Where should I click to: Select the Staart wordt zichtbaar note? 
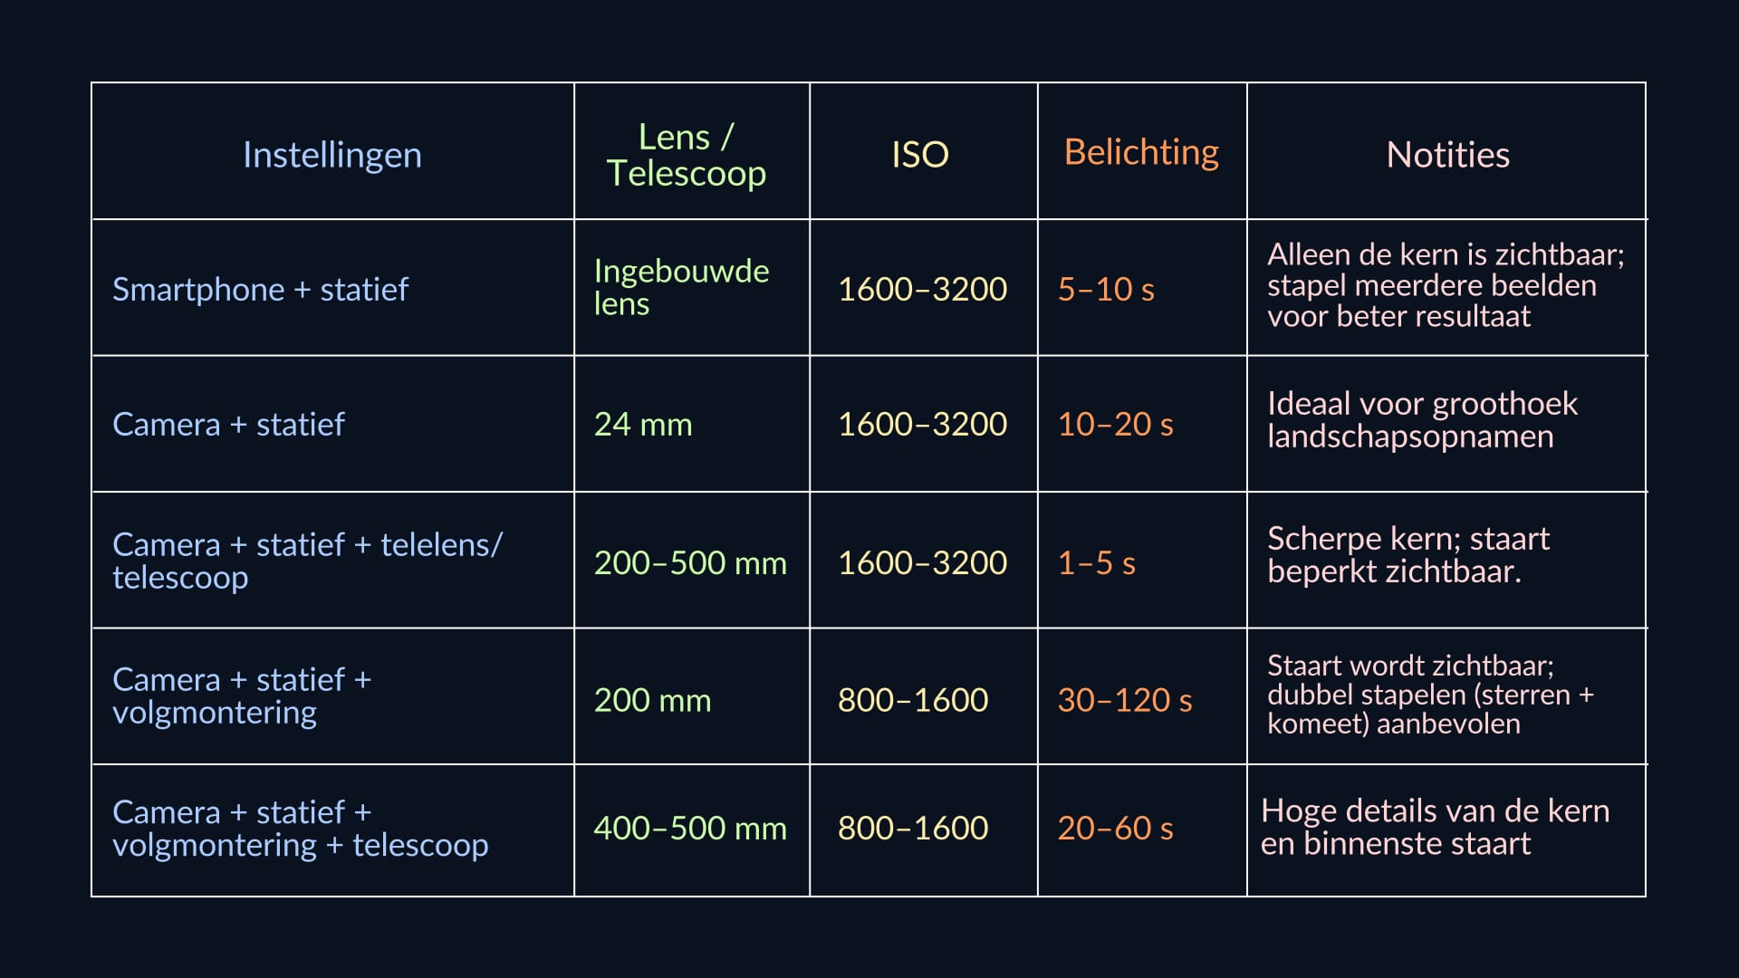tap(1429, 695)
